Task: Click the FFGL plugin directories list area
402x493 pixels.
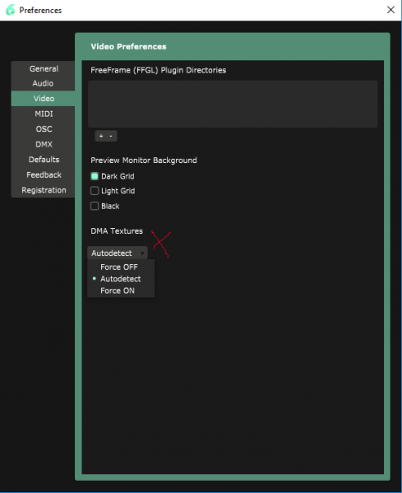Action: [x=233, y=104]
